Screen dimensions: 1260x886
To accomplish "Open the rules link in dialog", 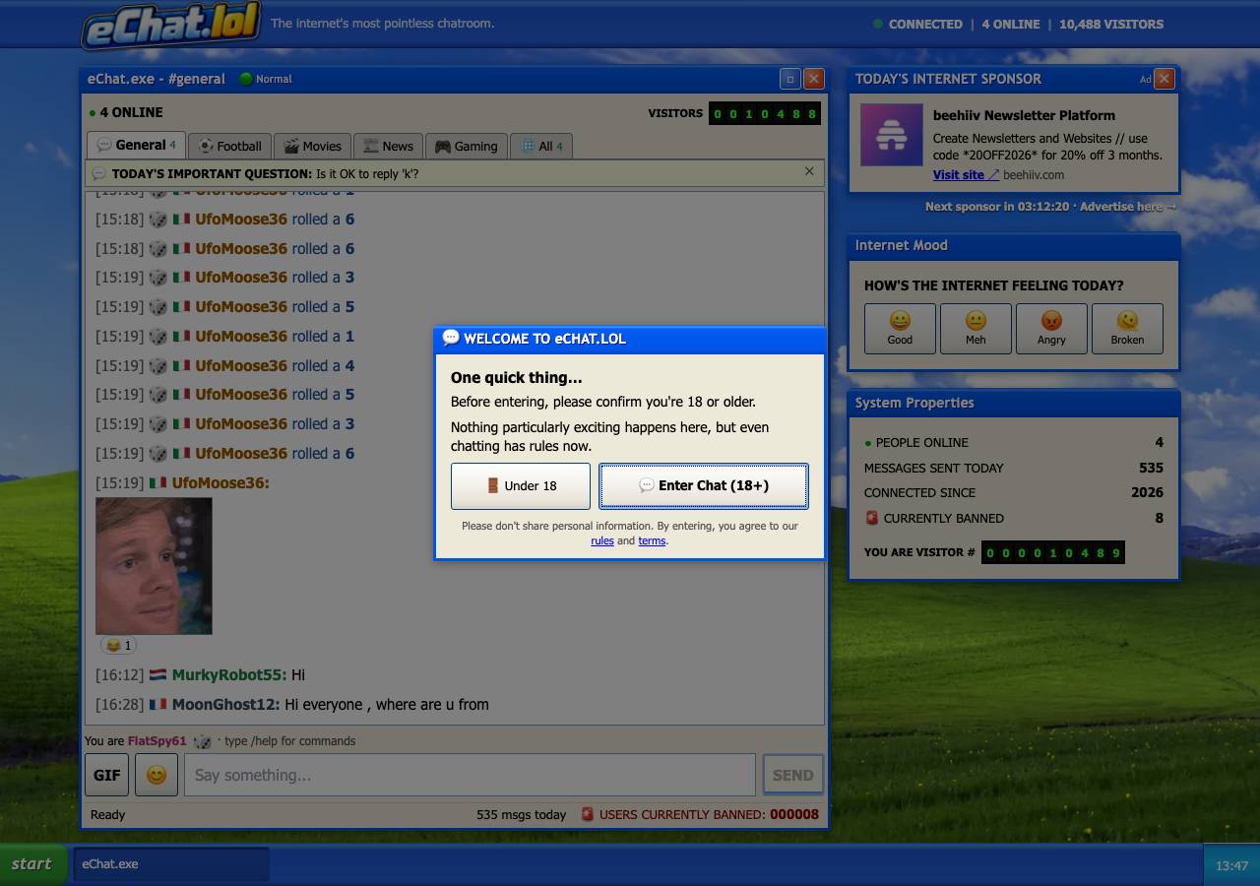I will click(602, 540).
